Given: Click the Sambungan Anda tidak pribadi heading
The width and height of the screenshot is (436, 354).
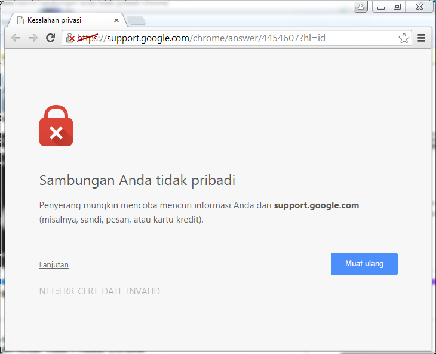Looking at the screenshot, I should (x=137, y=180).
